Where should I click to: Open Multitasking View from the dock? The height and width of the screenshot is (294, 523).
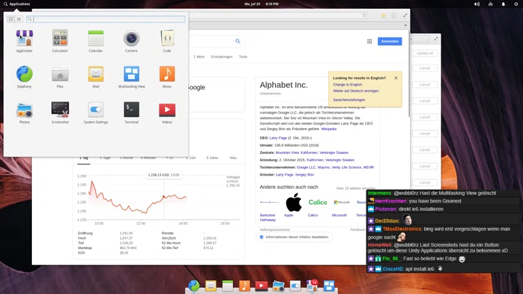coord(329,286)
